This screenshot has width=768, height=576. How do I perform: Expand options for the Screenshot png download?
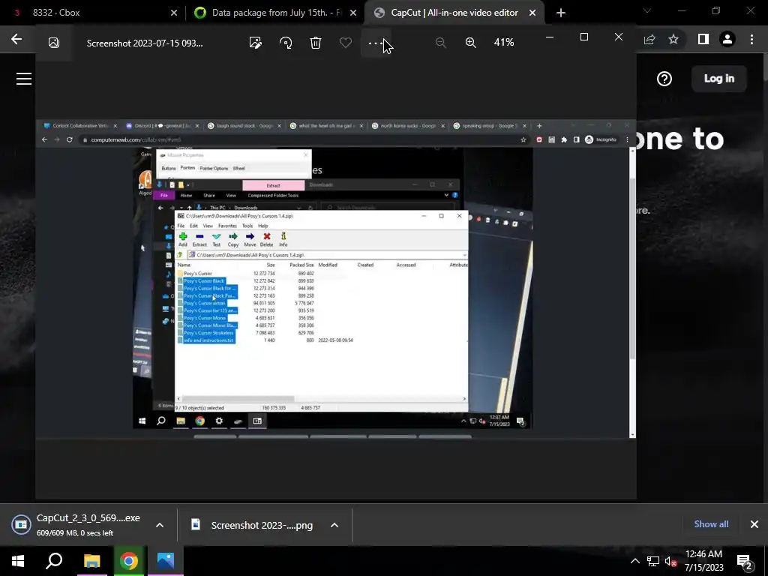coord(334,525)
